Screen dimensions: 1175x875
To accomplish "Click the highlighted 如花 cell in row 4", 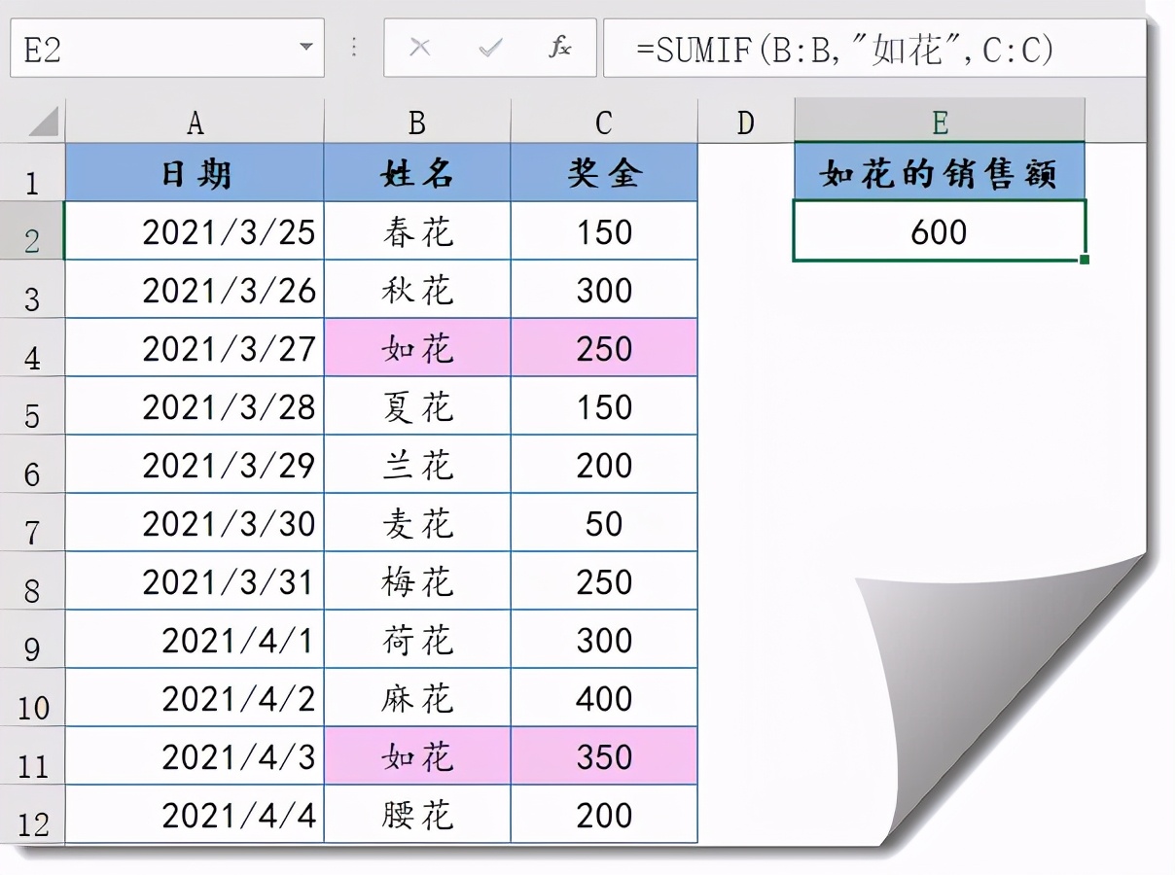I will click(x=416, y=348).
